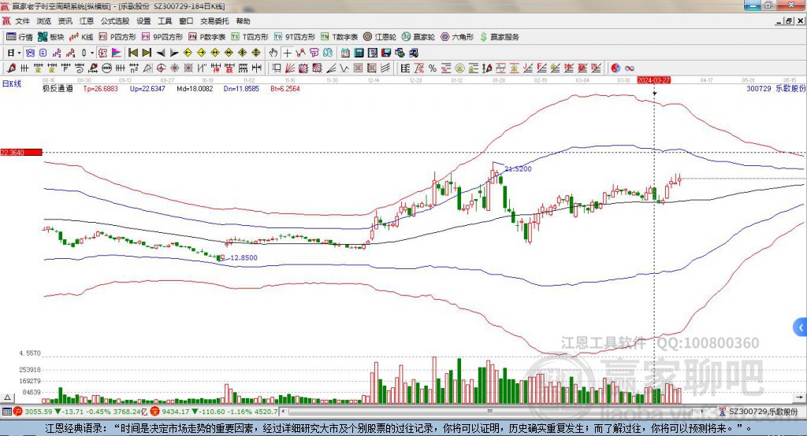Open the 交易委托 menu
807x436 pixels.
pos(214,21)
